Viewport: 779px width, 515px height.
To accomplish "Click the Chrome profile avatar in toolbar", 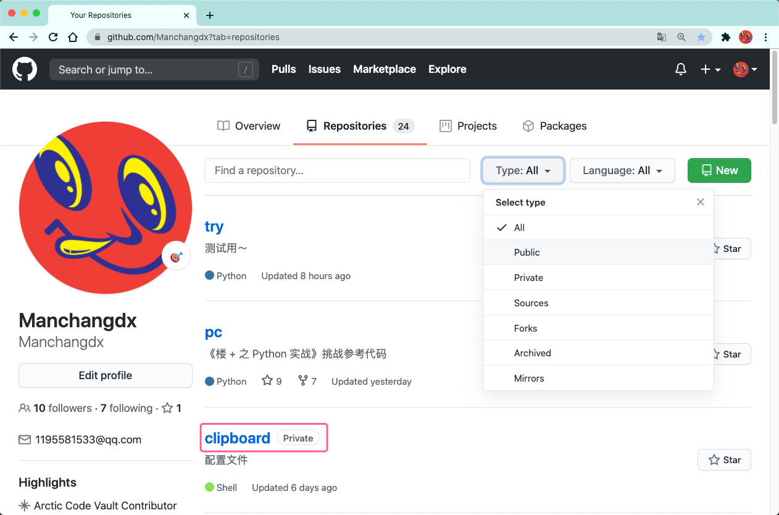I will [x=746, y=37].
